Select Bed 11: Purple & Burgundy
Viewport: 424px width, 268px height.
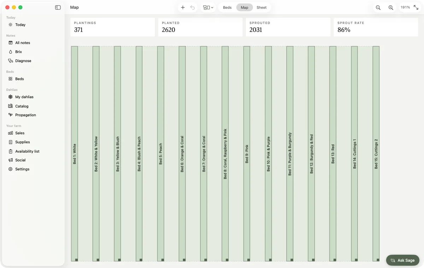290,154
